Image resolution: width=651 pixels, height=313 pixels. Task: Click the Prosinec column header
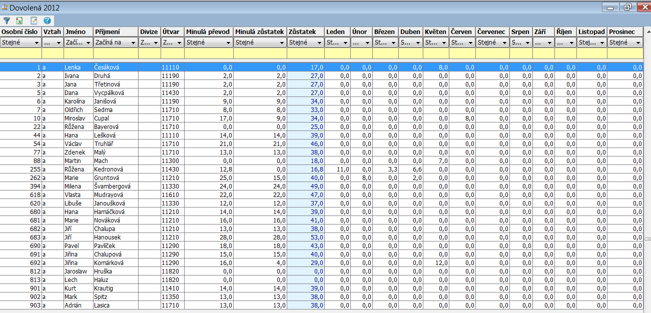click(x=624, y=31)
